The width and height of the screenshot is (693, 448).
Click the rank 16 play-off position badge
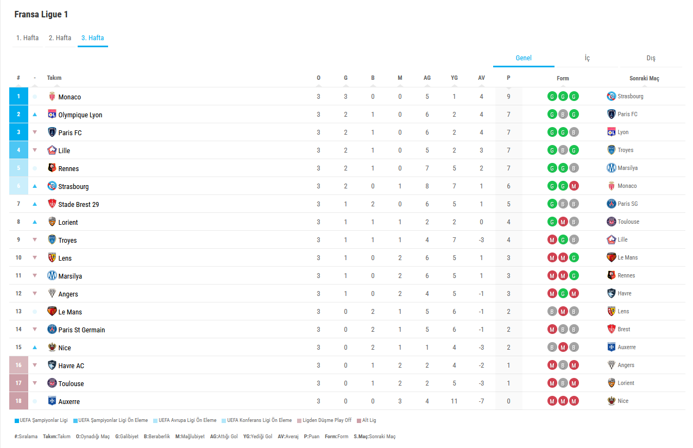tap(18, 365)
